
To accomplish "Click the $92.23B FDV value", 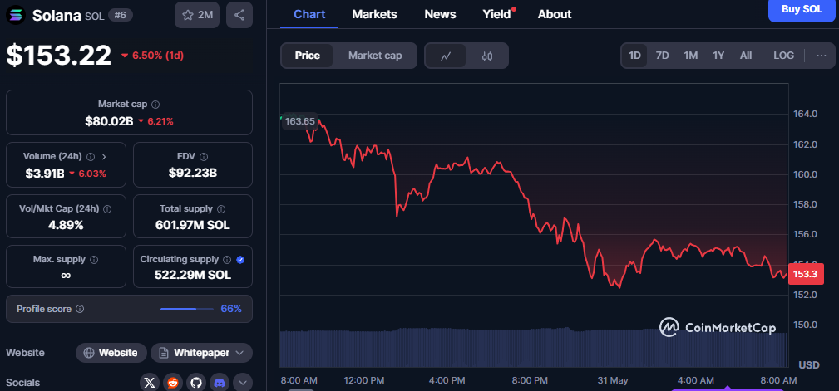I will 193,173.
